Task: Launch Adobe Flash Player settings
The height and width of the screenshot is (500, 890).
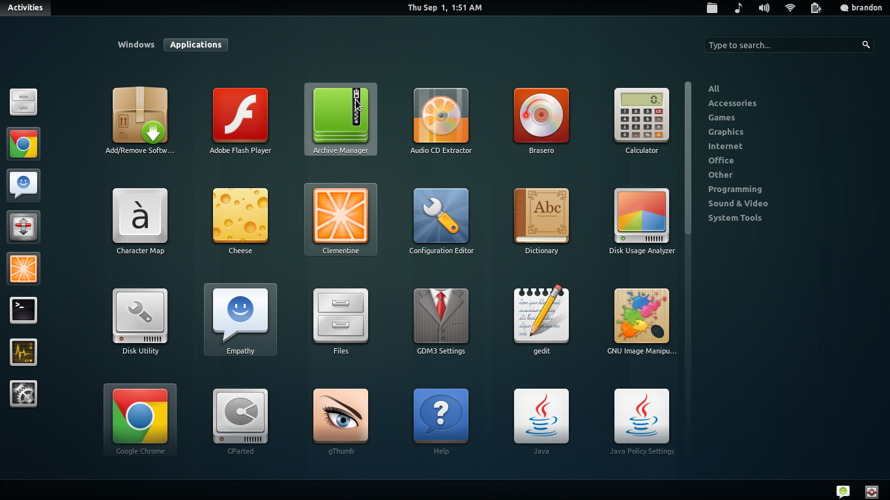Action: coord(240,120)
